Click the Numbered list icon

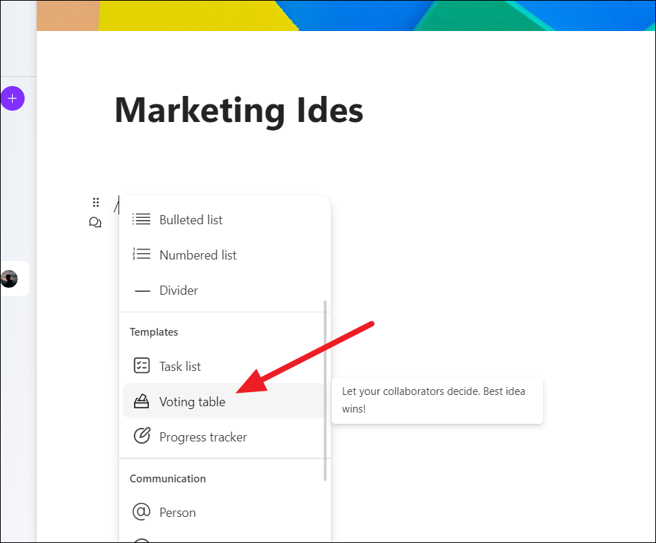141,254
